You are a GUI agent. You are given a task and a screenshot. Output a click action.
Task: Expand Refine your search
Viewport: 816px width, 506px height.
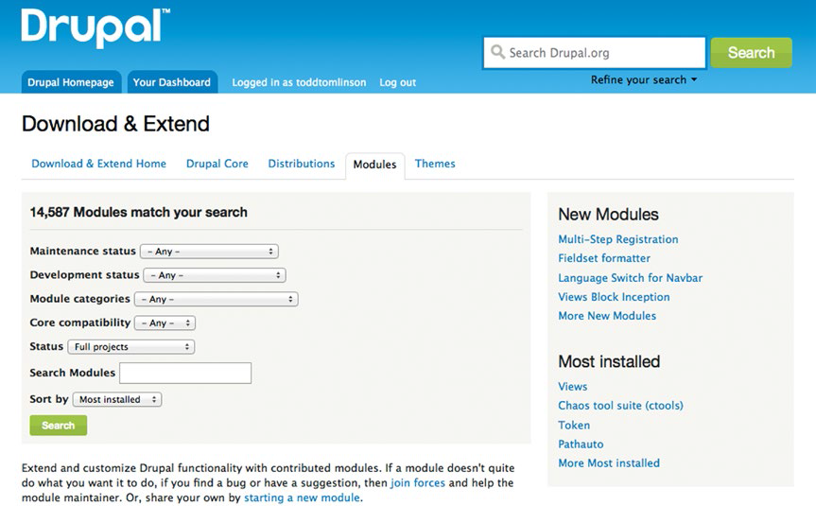[643, 79]
